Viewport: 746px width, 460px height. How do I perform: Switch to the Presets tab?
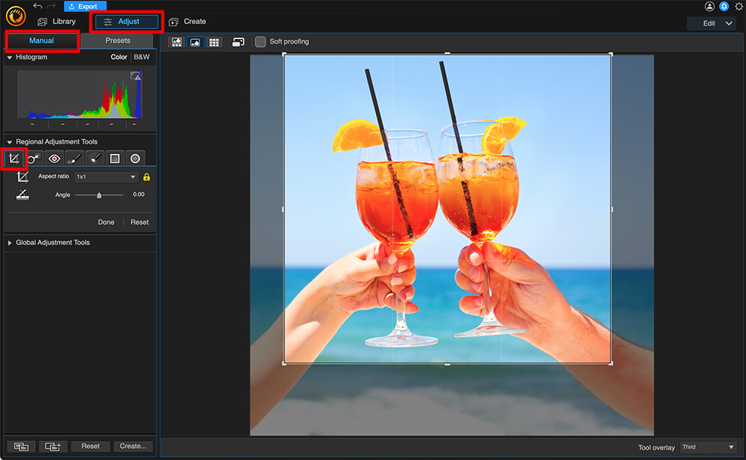[117, 41]
